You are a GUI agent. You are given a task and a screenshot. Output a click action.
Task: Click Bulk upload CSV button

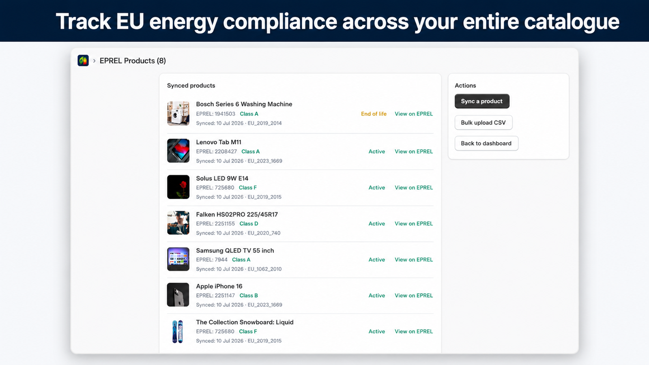pyautogui.click(x=484, y=122)
